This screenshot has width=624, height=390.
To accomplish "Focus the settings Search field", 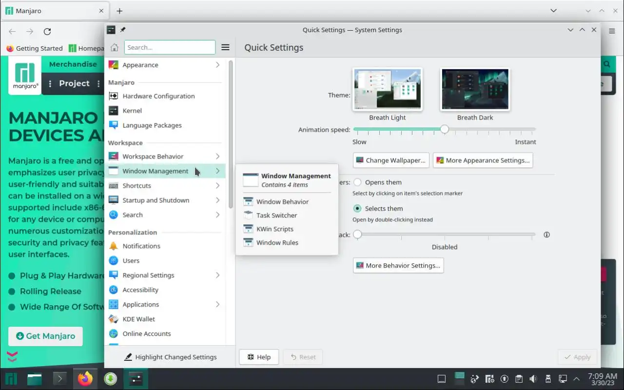I will [170, 47].
